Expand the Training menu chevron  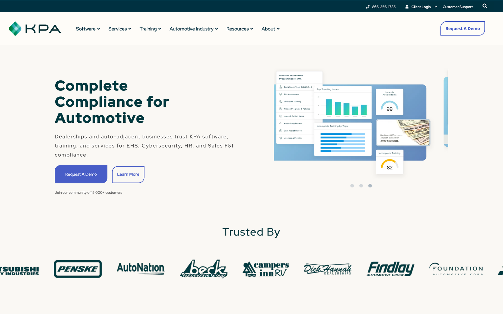click(x=160, y=29)
